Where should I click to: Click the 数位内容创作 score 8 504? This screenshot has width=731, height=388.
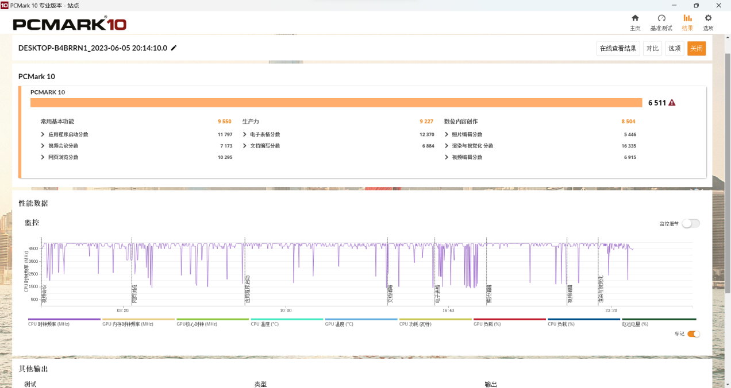628,122
